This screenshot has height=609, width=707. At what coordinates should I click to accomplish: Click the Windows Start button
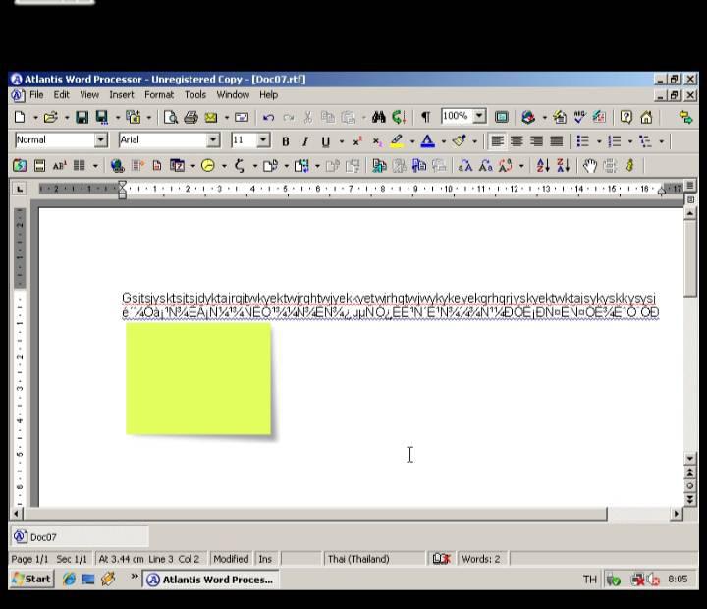tap(31, 579)
